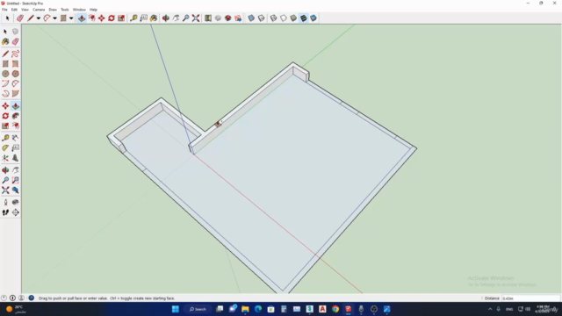Toggle Shaded With Textures style

[304, 18]
